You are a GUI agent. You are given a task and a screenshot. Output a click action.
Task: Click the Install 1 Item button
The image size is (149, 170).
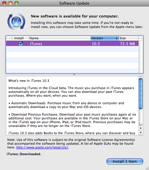[x=125, y=161]
